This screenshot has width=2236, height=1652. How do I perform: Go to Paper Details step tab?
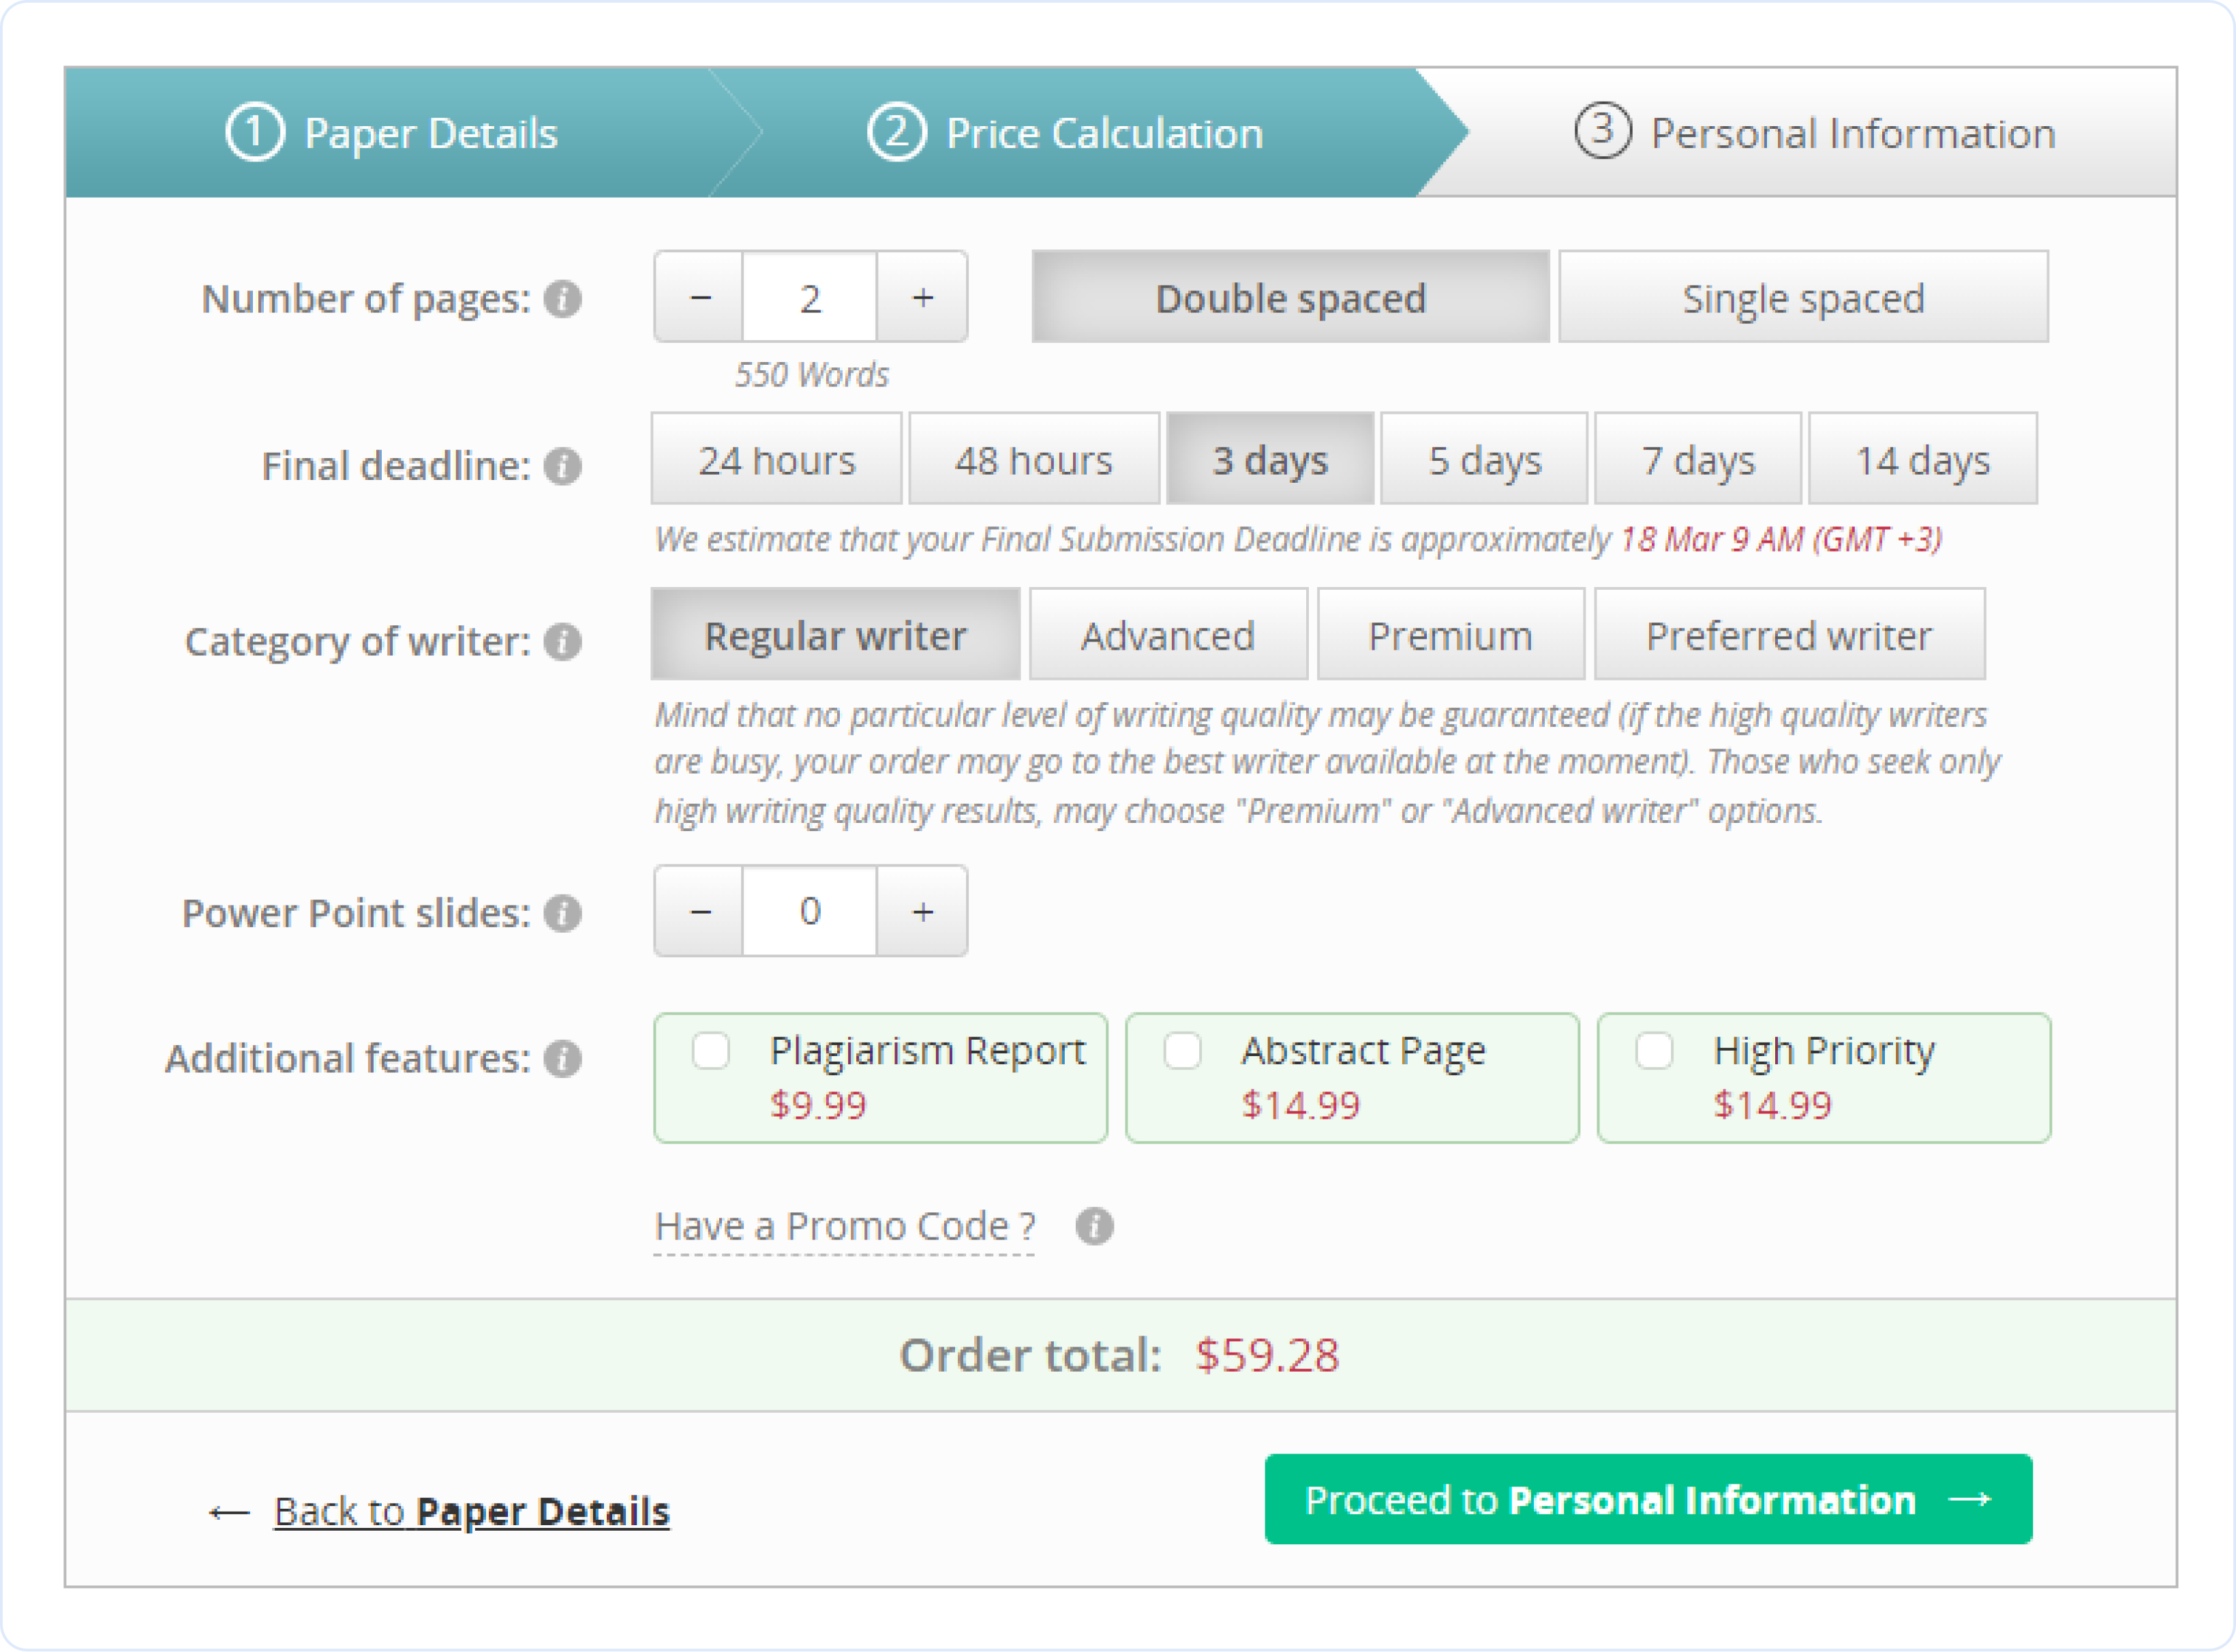(x=392, y=133)
